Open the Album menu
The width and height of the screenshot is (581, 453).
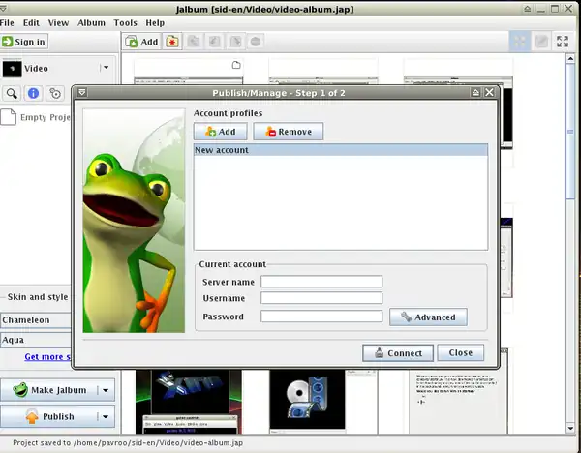[91, 22]
